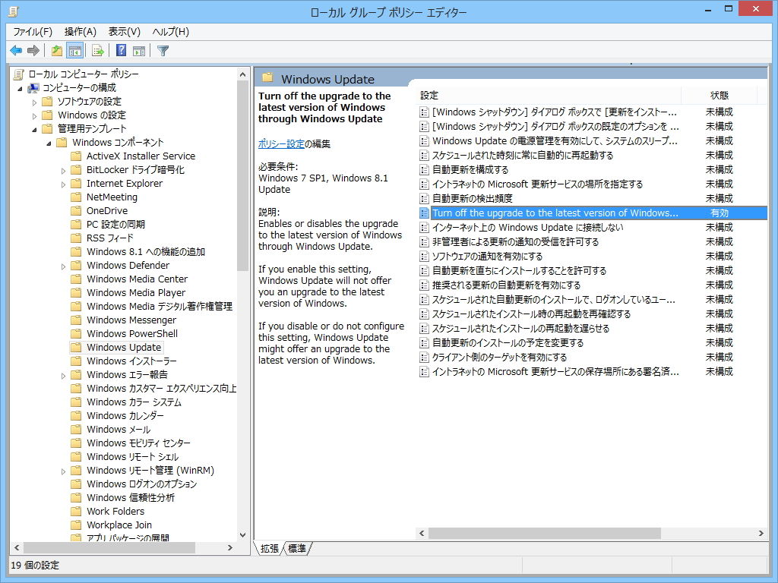Image resolution: width=778 pixels, height=583 pixels.
Task: Open the ファイル(F) menu
Action: 32,32
